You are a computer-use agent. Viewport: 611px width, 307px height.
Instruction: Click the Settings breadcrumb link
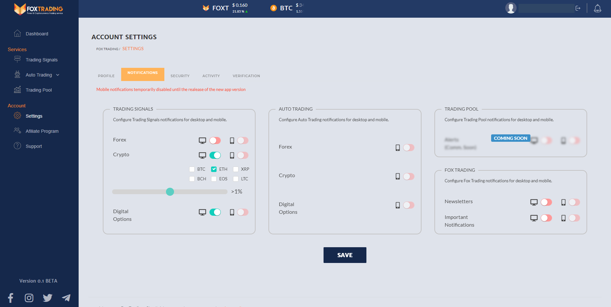[133, 49]
